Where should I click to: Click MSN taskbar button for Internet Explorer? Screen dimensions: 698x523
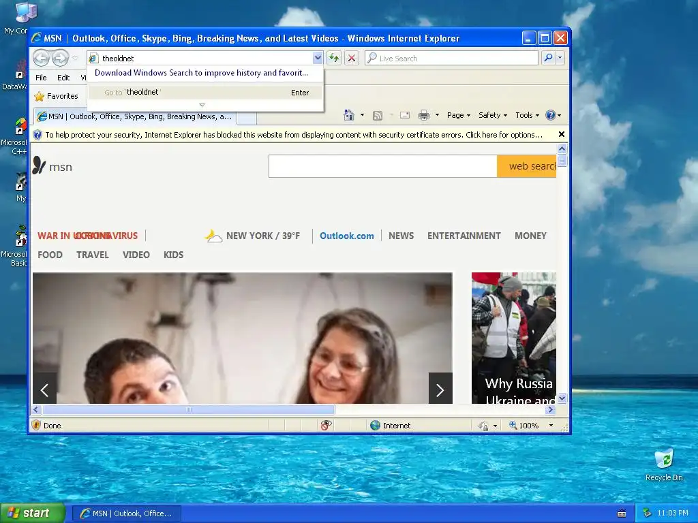click(x=127, y=513)
